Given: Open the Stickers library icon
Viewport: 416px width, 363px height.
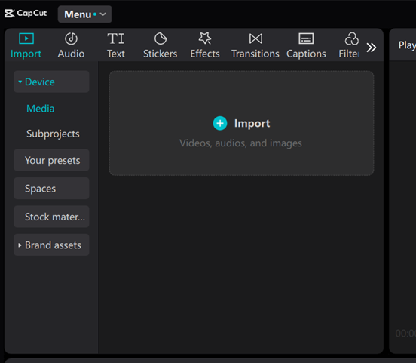Looking at the screenshot, I should [161, 38].
